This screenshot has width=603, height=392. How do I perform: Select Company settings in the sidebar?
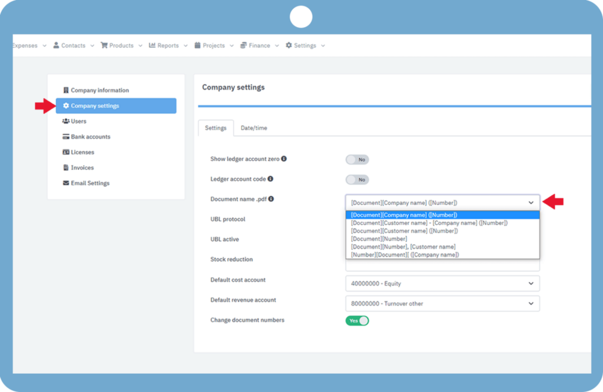coord(94,106)
